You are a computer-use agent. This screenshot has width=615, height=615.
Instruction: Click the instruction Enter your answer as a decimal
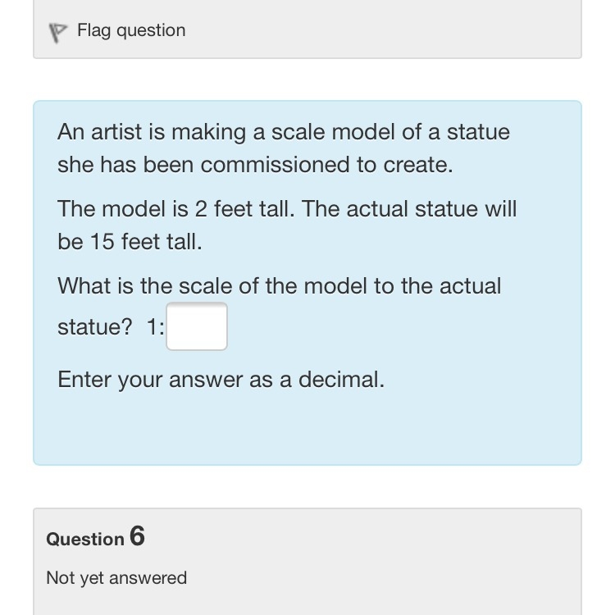(x=221, y=380)
